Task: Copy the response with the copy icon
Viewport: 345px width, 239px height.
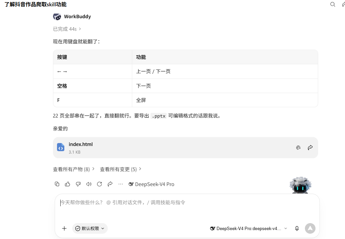Action: pyautogui.click(x=57, y=184)
